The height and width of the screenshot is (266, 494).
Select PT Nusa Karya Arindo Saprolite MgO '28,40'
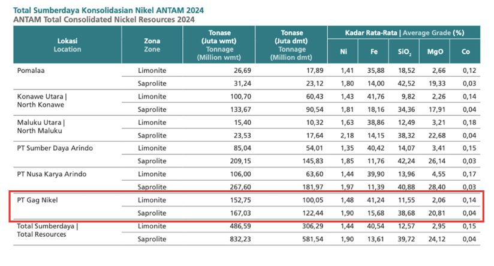pos(437,187)
